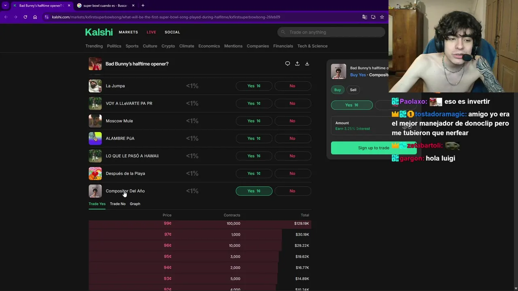This screenshot has height=291, width=518.
Task: Click No for ALAMBRE PúA
Action: click(293, 138)
